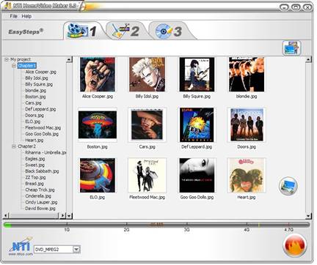This screenshot has height=265, width=317.
Task: Collapse the Chapter1 tree node
Action: 14,66
